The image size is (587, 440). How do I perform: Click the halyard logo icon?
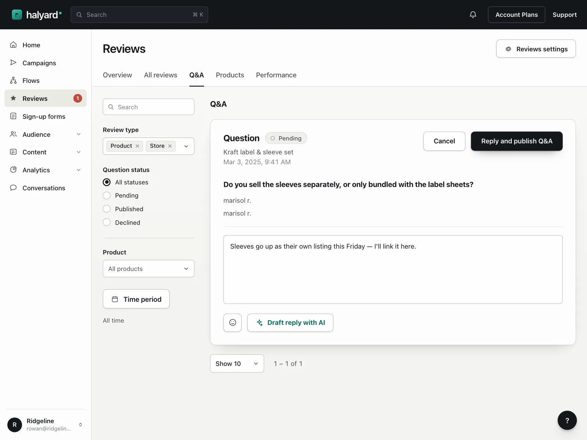coord(17,15)
